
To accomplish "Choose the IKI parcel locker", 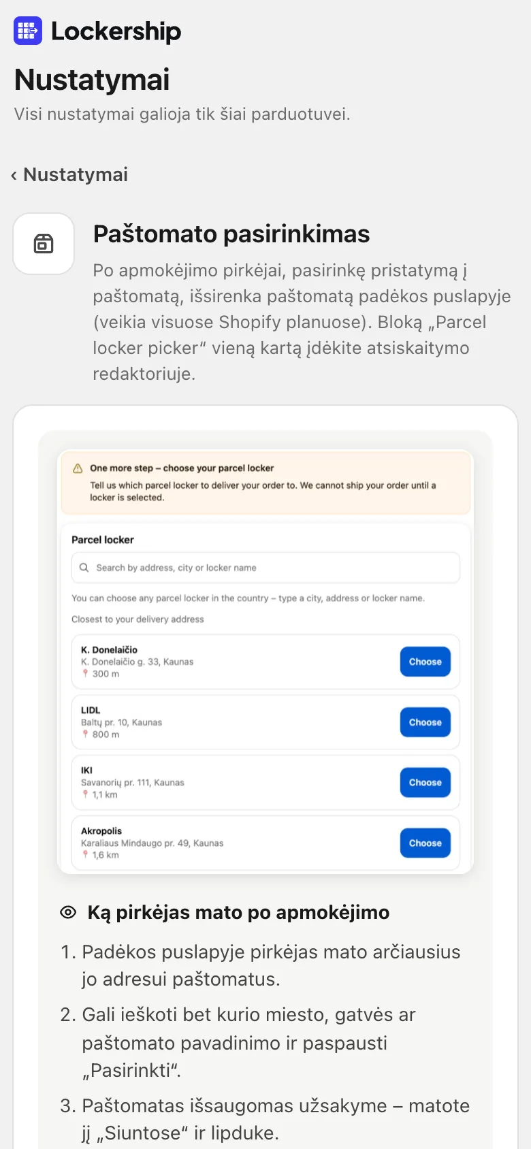I will click(x=425, y=782).
